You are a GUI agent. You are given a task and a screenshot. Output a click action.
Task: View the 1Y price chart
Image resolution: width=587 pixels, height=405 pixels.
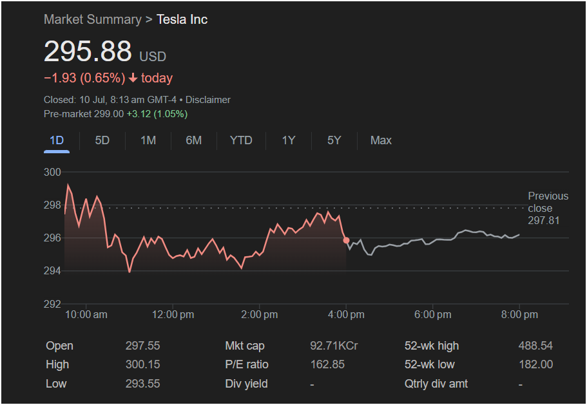pyautogui.click(x=289, y=140)
